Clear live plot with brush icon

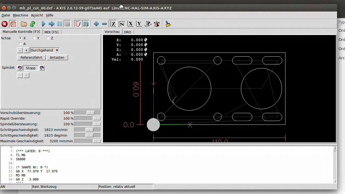click(x=168, y=24)
